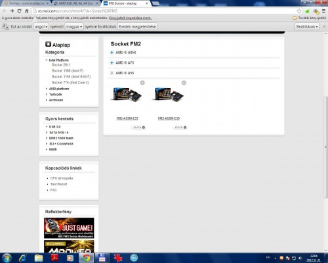Close the translation bar
Viewport: 328px width, 263px height.
tap(324, 26)
